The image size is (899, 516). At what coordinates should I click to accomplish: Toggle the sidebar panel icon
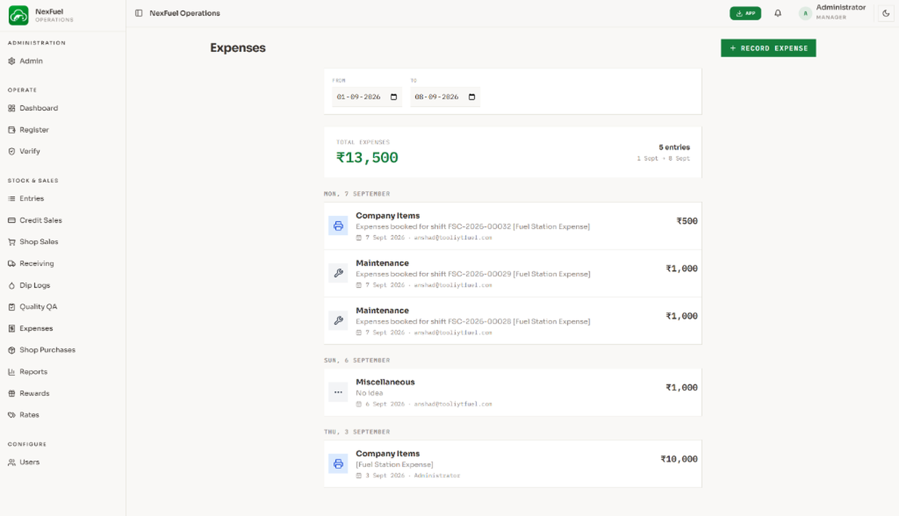tap(139, 13)
